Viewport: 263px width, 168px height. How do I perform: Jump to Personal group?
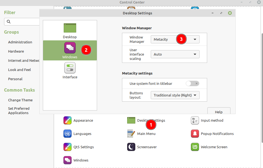pos(15,79)
